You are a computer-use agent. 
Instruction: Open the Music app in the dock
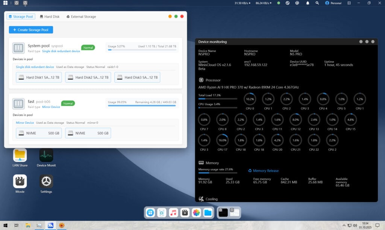coord(173,213)
